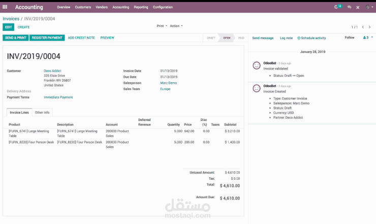Switch to the Invoice Lines tab
376x224 pixels.
(19, 112)
